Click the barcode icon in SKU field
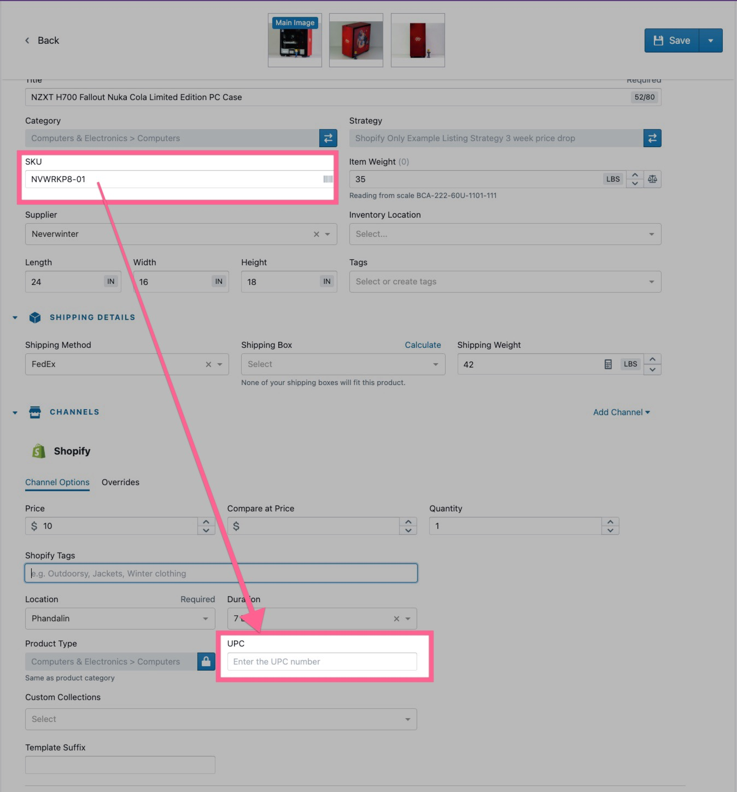This screenshot has height=792, width=737. (x=328, y=179)
